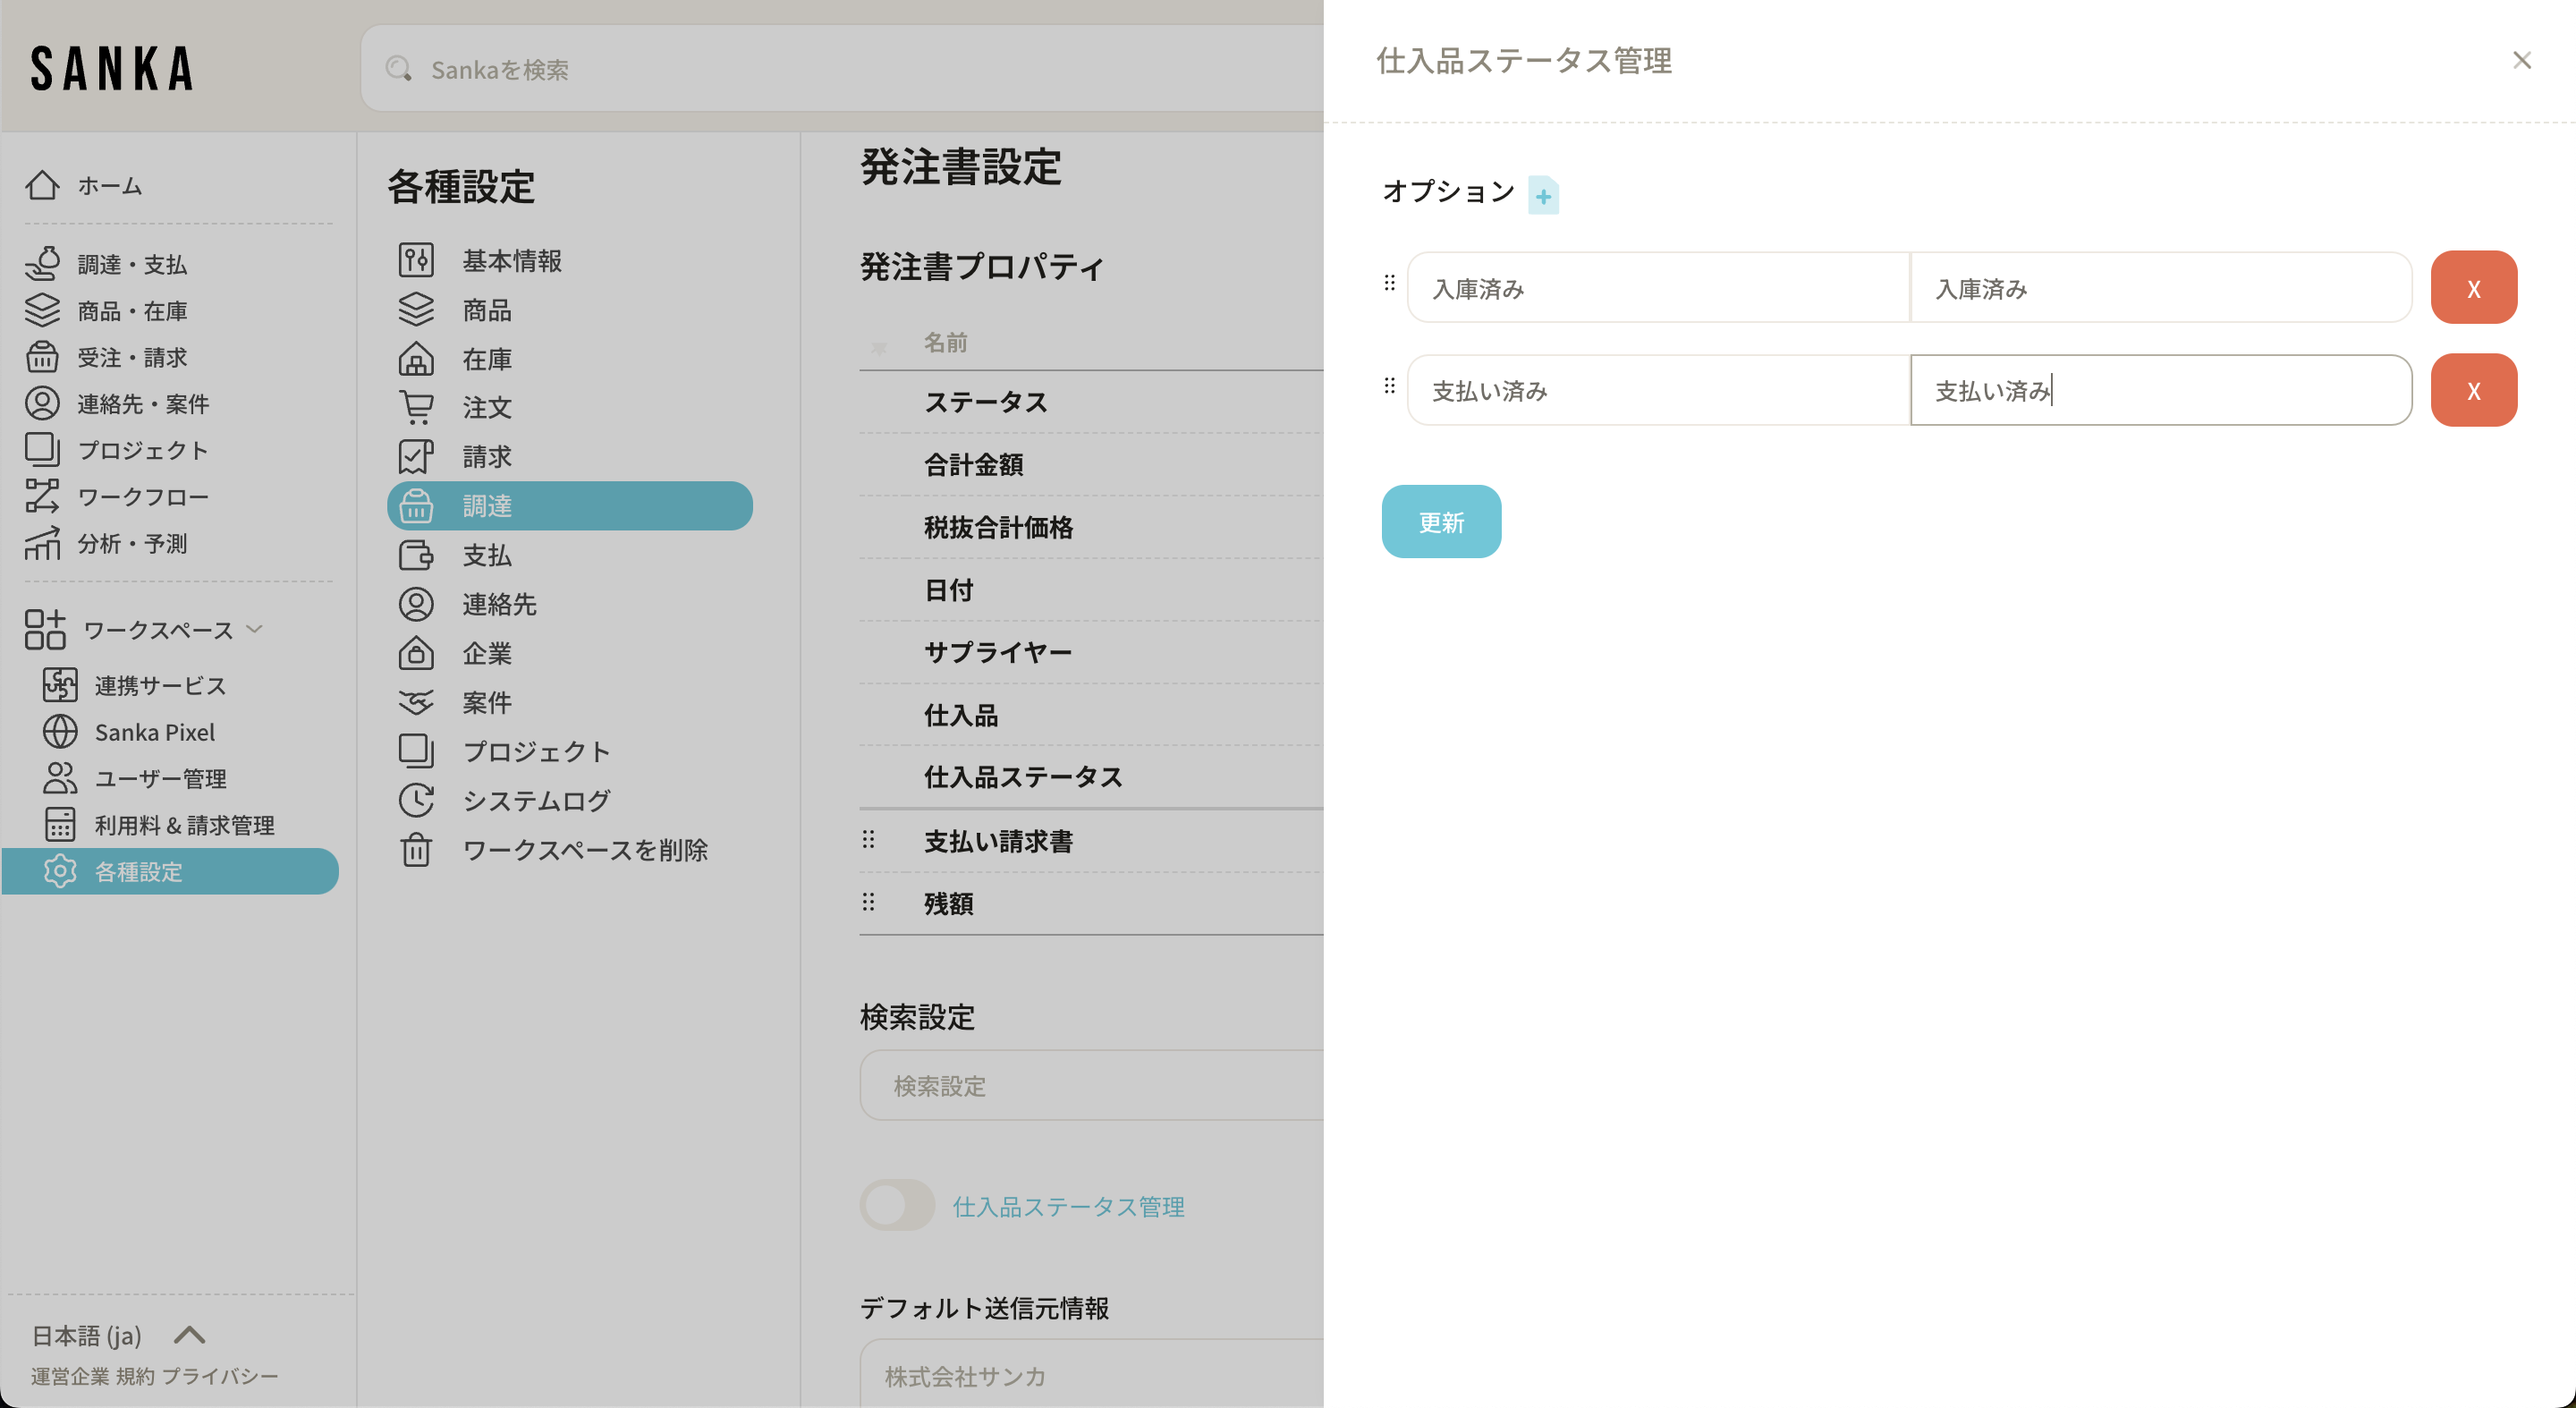Delete the 入庫済み option row
2576x1408 pixels.
tap(2473, 288)
